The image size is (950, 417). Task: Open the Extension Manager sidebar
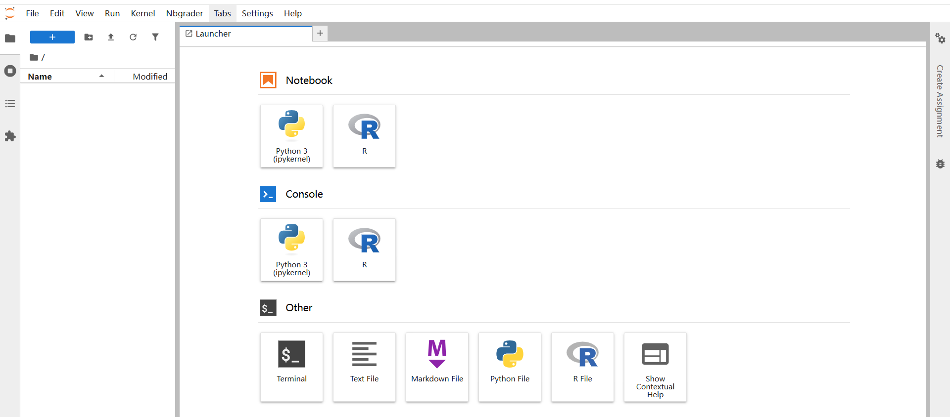coord(10,136)
